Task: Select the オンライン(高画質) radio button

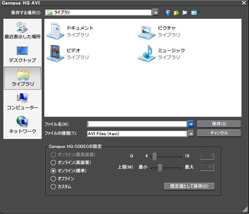Action: click(53, 163)
